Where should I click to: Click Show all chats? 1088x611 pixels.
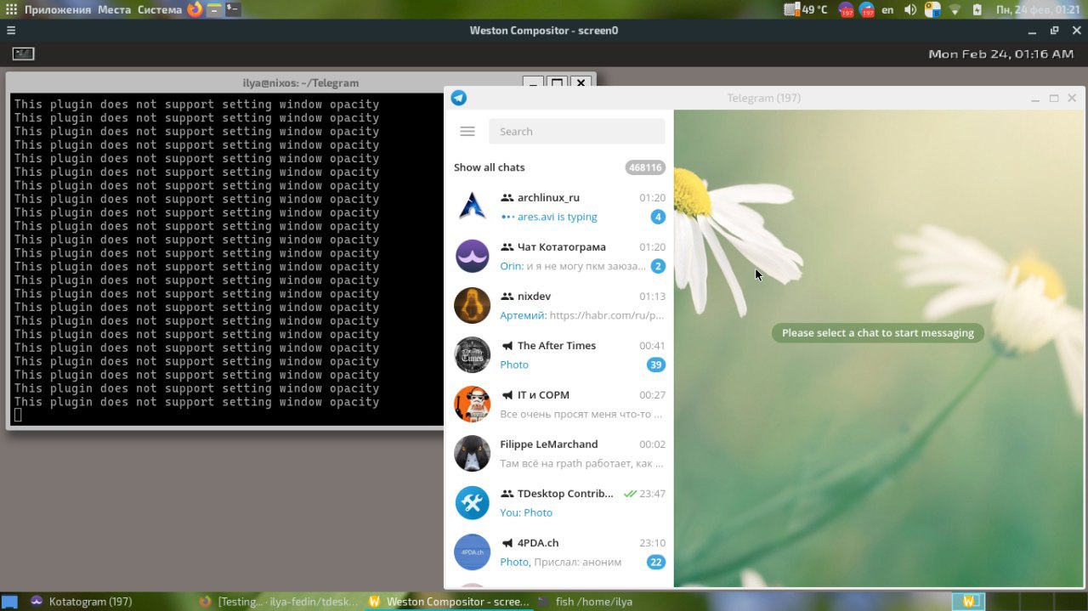click(489, 167)
